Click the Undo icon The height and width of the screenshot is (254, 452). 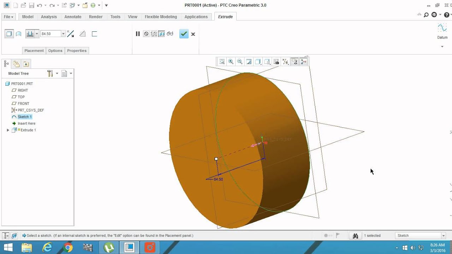coord(40,5)
